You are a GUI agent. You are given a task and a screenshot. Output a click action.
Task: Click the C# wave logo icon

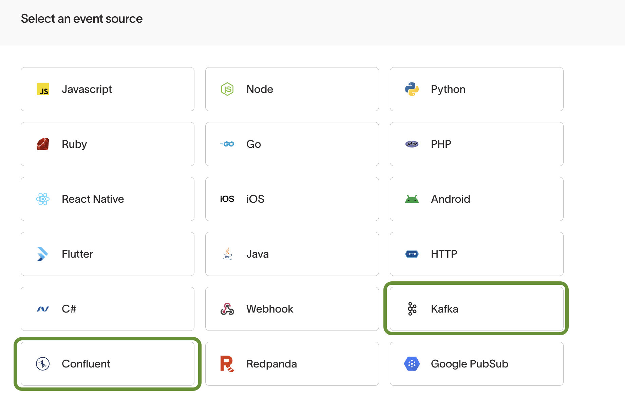[43, 309]
